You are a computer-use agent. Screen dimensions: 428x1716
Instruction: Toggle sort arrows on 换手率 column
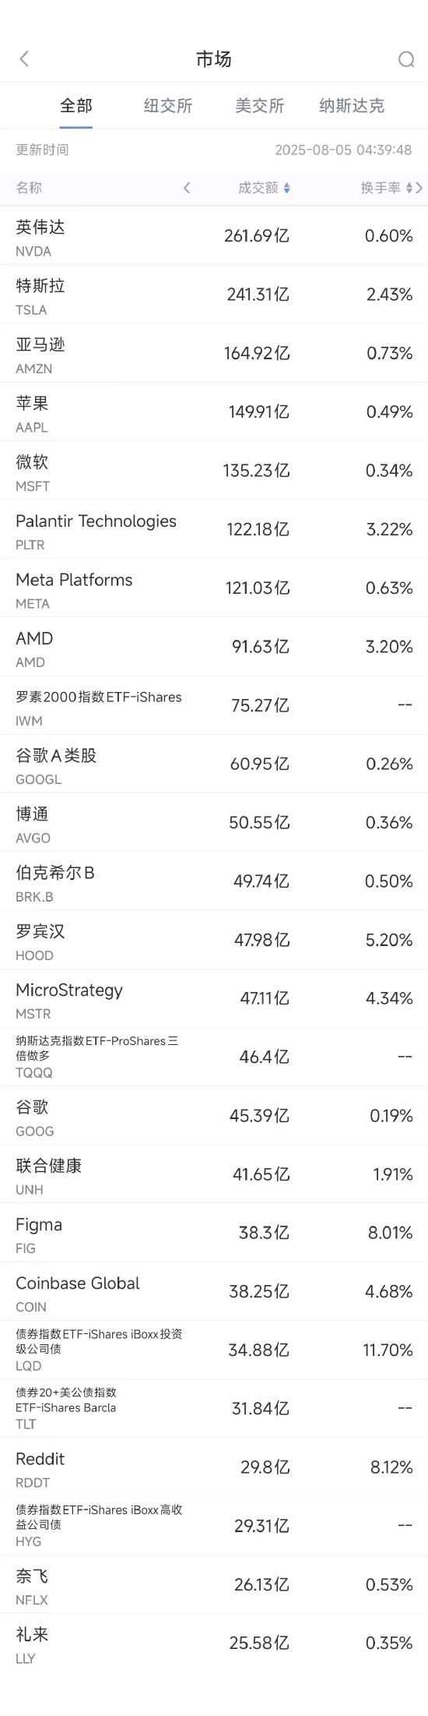pos(409,188)
